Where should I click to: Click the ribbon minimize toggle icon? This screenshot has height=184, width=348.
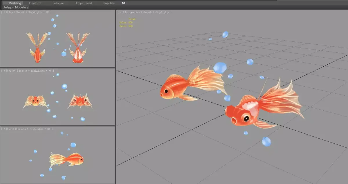coord(124,3)
